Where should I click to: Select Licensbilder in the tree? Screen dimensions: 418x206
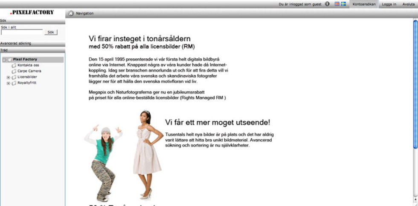point(27,77)
